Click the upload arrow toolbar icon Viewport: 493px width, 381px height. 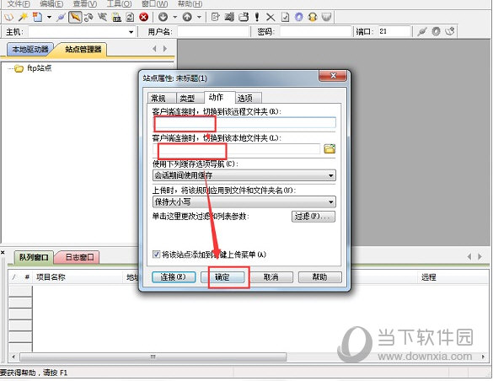click(x=187, y=17)
